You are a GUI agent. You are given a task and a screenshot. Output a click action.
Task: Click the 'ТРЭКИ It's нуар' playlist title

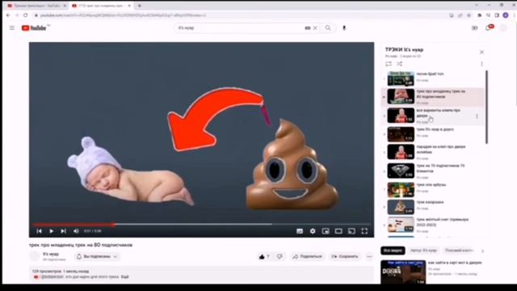[404, 50]
